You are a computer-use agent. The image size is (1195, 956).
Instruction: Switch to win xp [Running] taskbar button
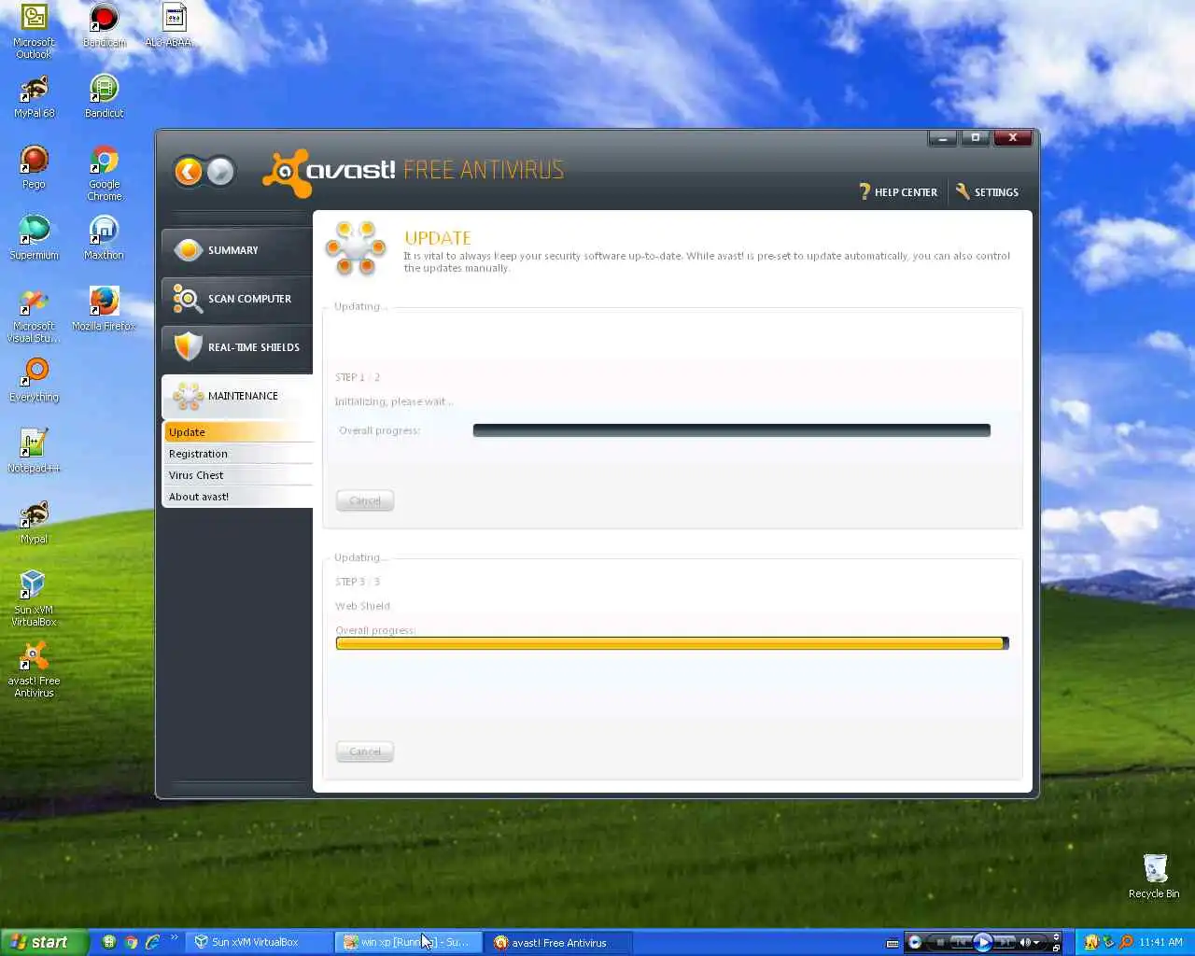tap(409, 942)
